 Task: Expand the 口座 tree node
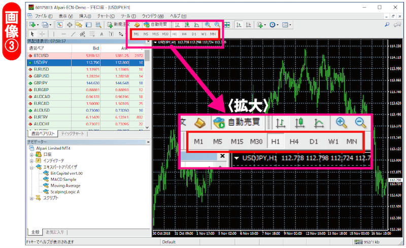point(31,155)
